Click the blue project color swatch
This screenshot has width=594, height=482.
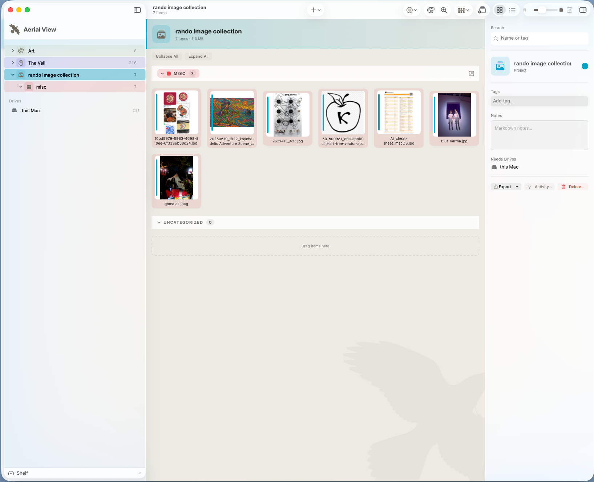pyautogui.click(x=585, y=66)
